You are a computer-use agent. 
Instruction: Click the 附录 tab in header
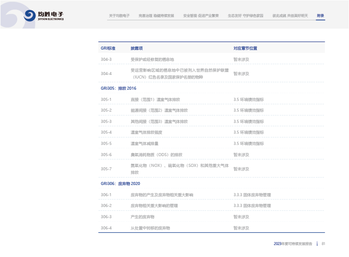[320, 16]
